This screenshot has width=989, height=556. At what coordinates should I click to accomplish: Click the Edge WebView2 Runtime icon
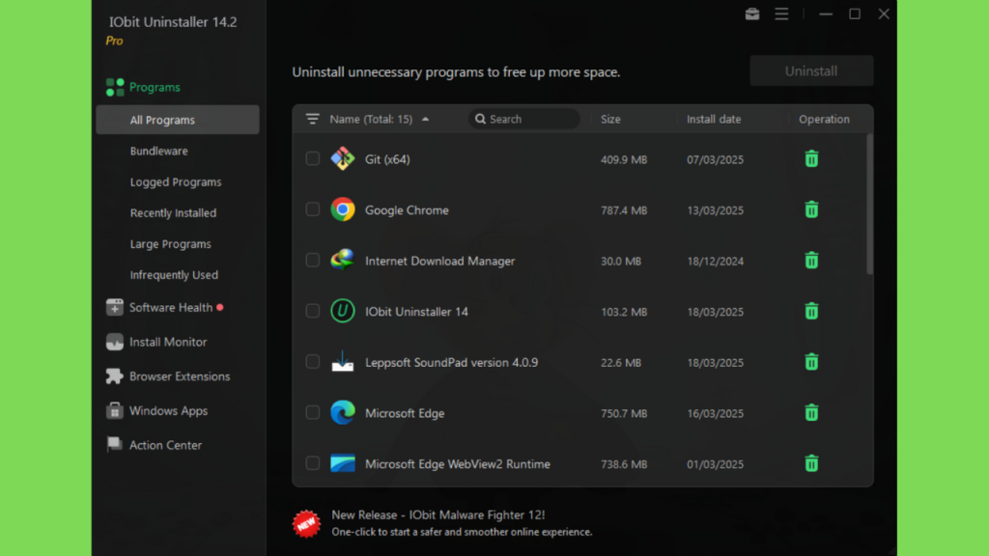coord(343,464)
